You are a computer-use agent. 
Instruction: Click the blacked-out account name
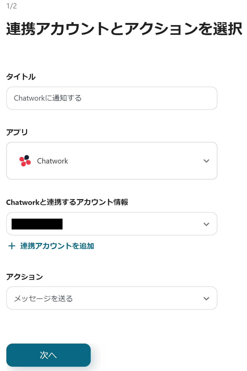[37, 224]
